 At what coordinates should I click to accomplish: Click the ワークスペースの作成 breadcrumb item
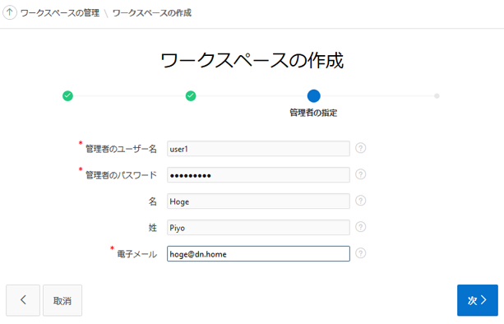152,13
